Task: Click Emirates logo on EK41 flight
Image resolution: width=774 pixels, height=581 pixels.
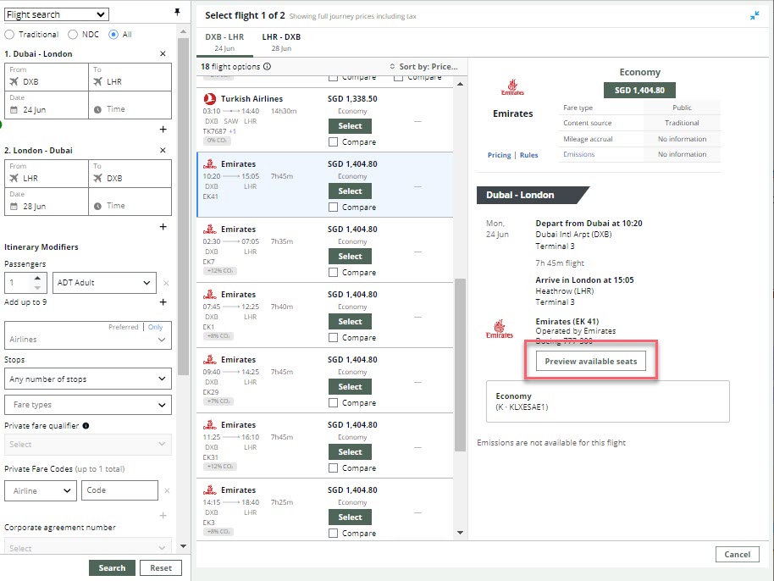Action: point(210,164)
